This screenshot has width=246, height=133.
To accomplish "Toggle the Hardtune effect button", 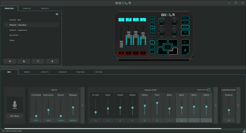I will click(185, 27).
